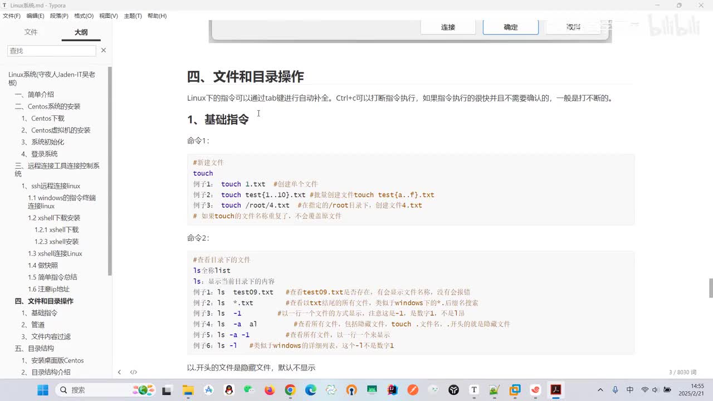This screenshot has height=401, width=713.
Task: Launch Microsoft Edge from the taskbar
Action: (310, 390)
